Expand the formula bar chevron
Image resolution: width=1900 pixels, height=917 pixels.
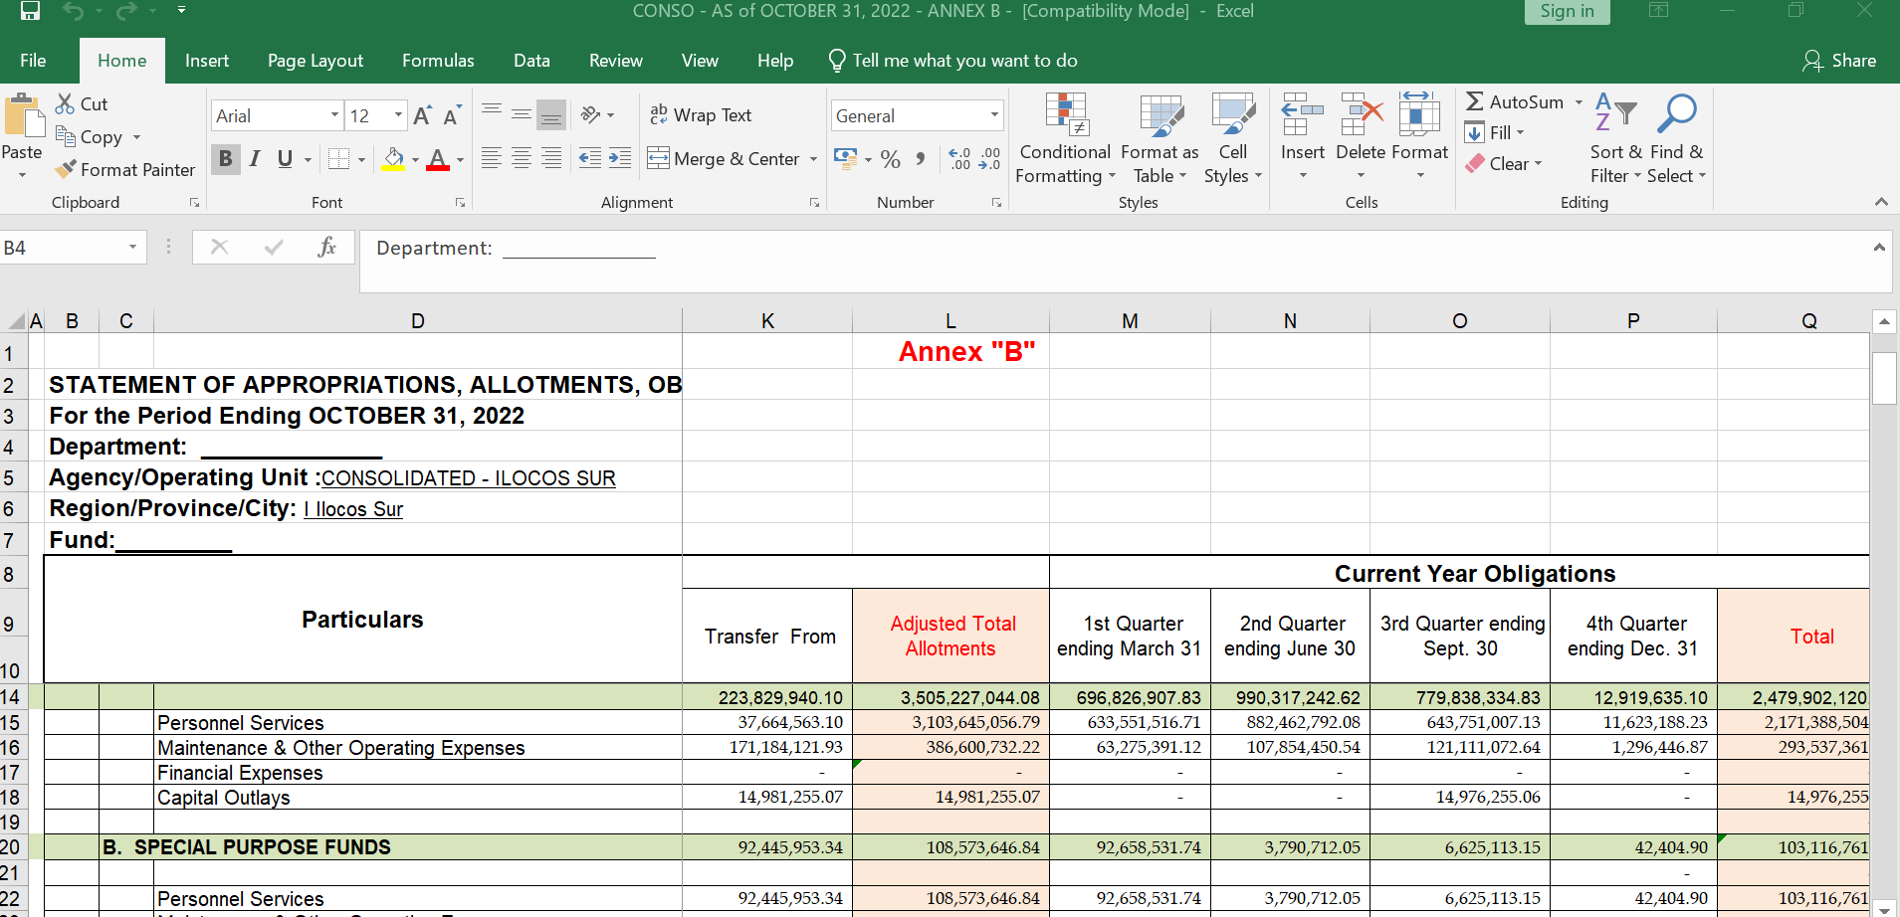coord(1879,247)
